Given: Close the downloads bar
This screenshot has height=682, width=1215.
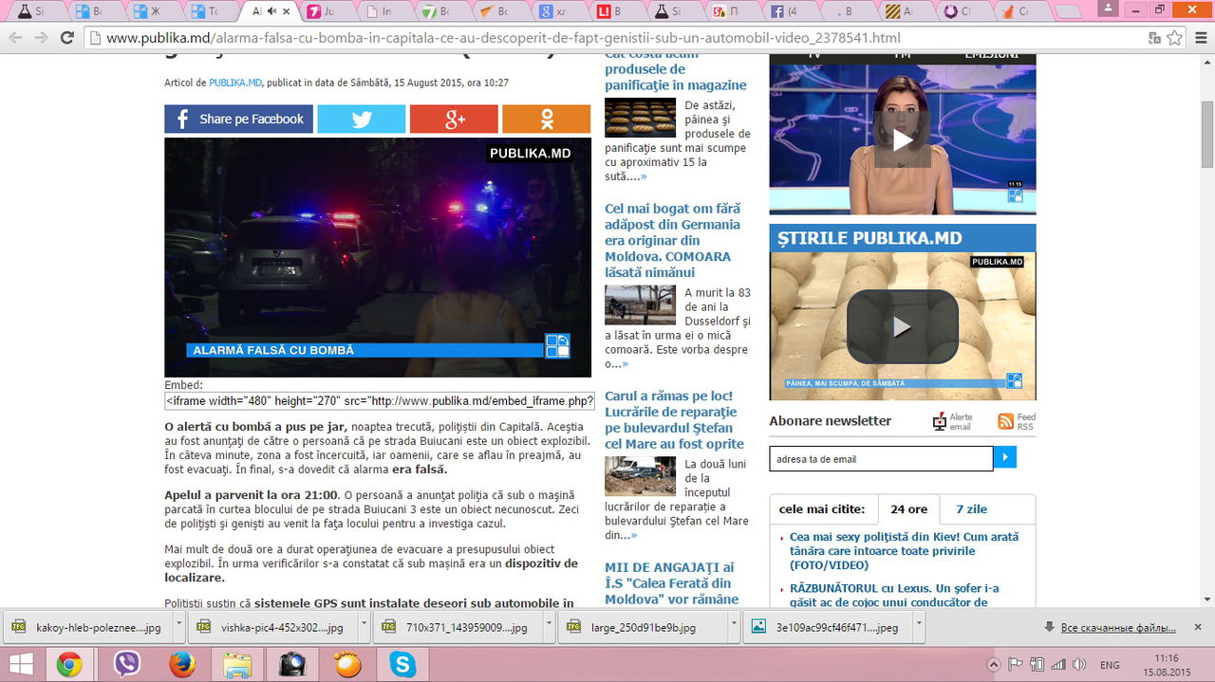Looking at the screenshot, I should pos(1198,627).
